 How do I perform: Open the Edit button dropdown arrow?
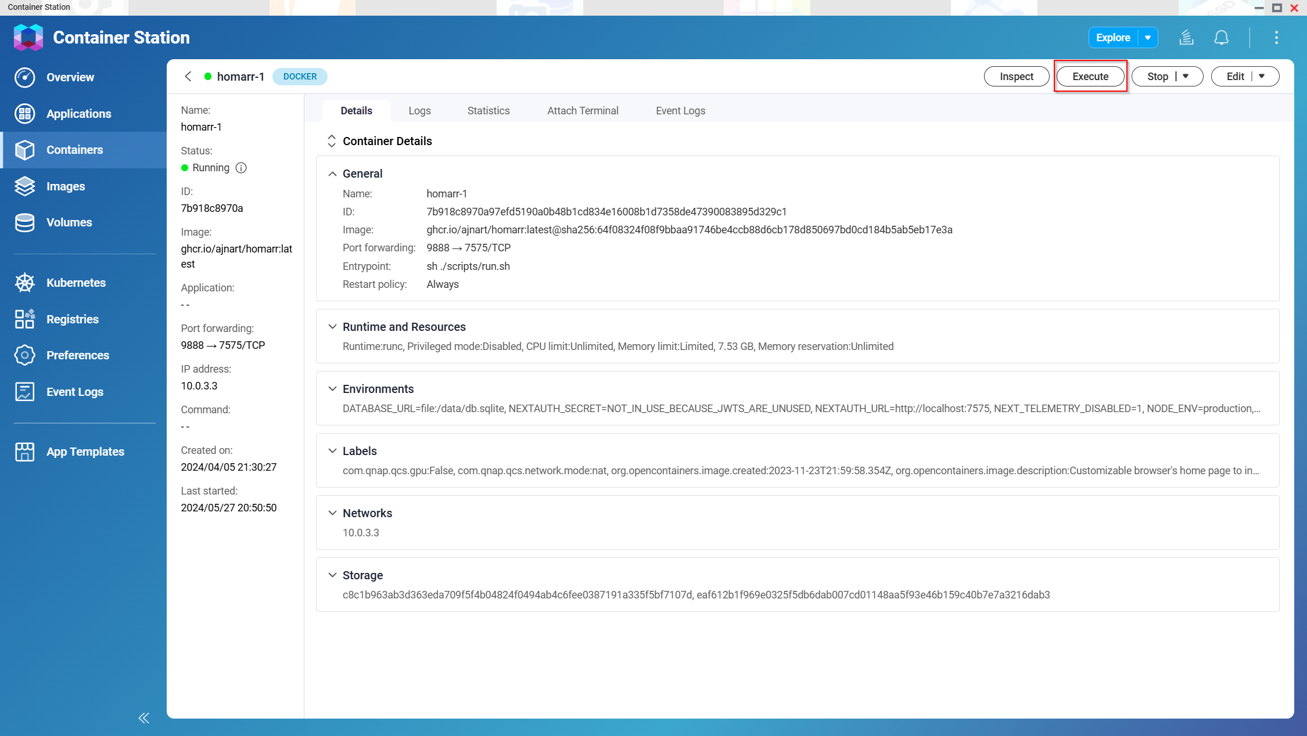point(1262,76)
